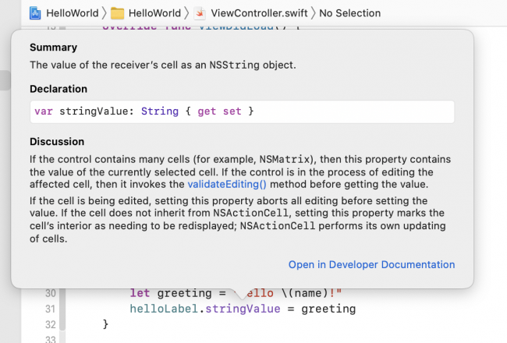Click the String type in the declaration
The width and height of the screenshot is (507, 343).
tap(152, 111)
